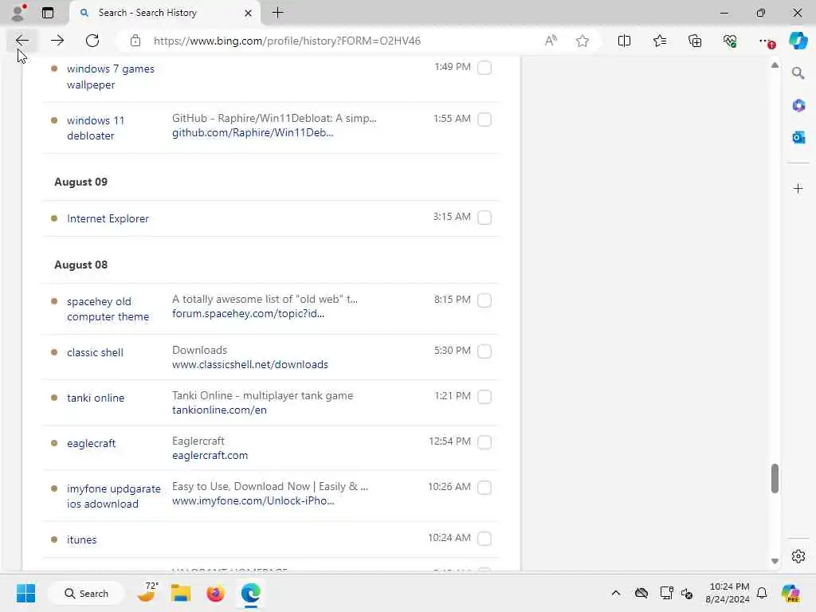Open split screen view
Viewport: 816px width, 612px height.
[624, 41]
